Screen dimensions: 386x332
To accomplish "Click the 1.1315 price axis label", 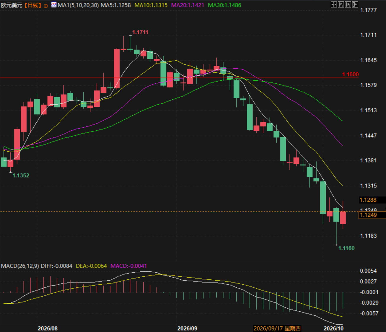I will pos(369,186).
